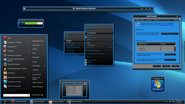Open the shut down options arrow

pos(42,95)
